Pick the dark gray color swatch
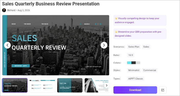This screenshot has width=180, height=96. pyautogui.click(x=133, y=63)
